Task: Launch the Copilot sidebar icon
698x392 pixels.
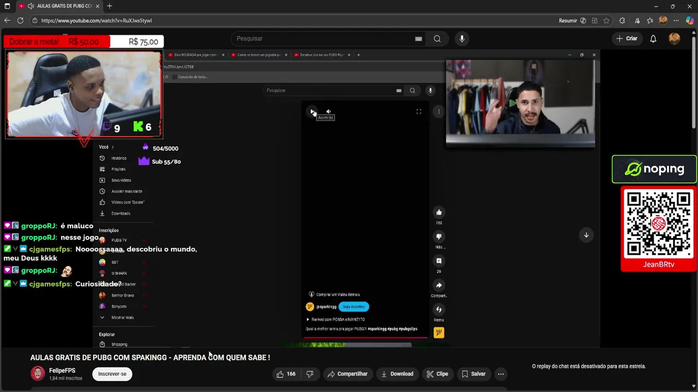Action: pos(690,21)
